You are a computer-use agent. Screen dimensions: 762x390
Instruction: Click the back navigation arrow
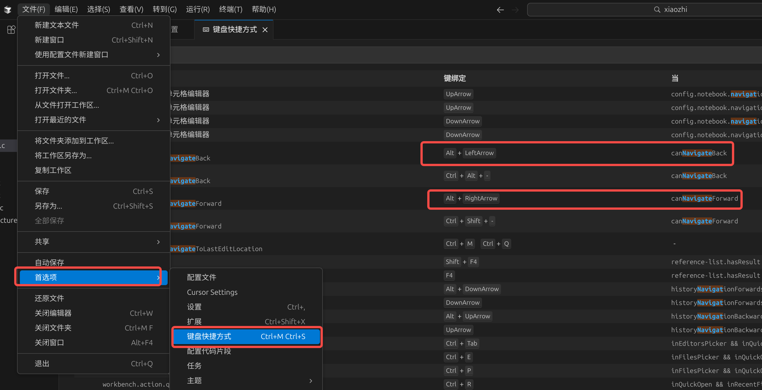click(500, 10)
